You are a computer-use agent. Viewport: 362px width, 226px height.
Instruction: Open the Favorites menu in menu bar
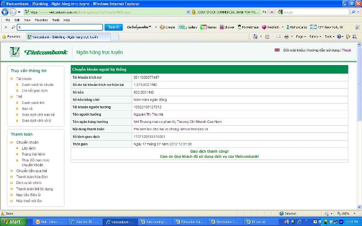tap(41, 20)
